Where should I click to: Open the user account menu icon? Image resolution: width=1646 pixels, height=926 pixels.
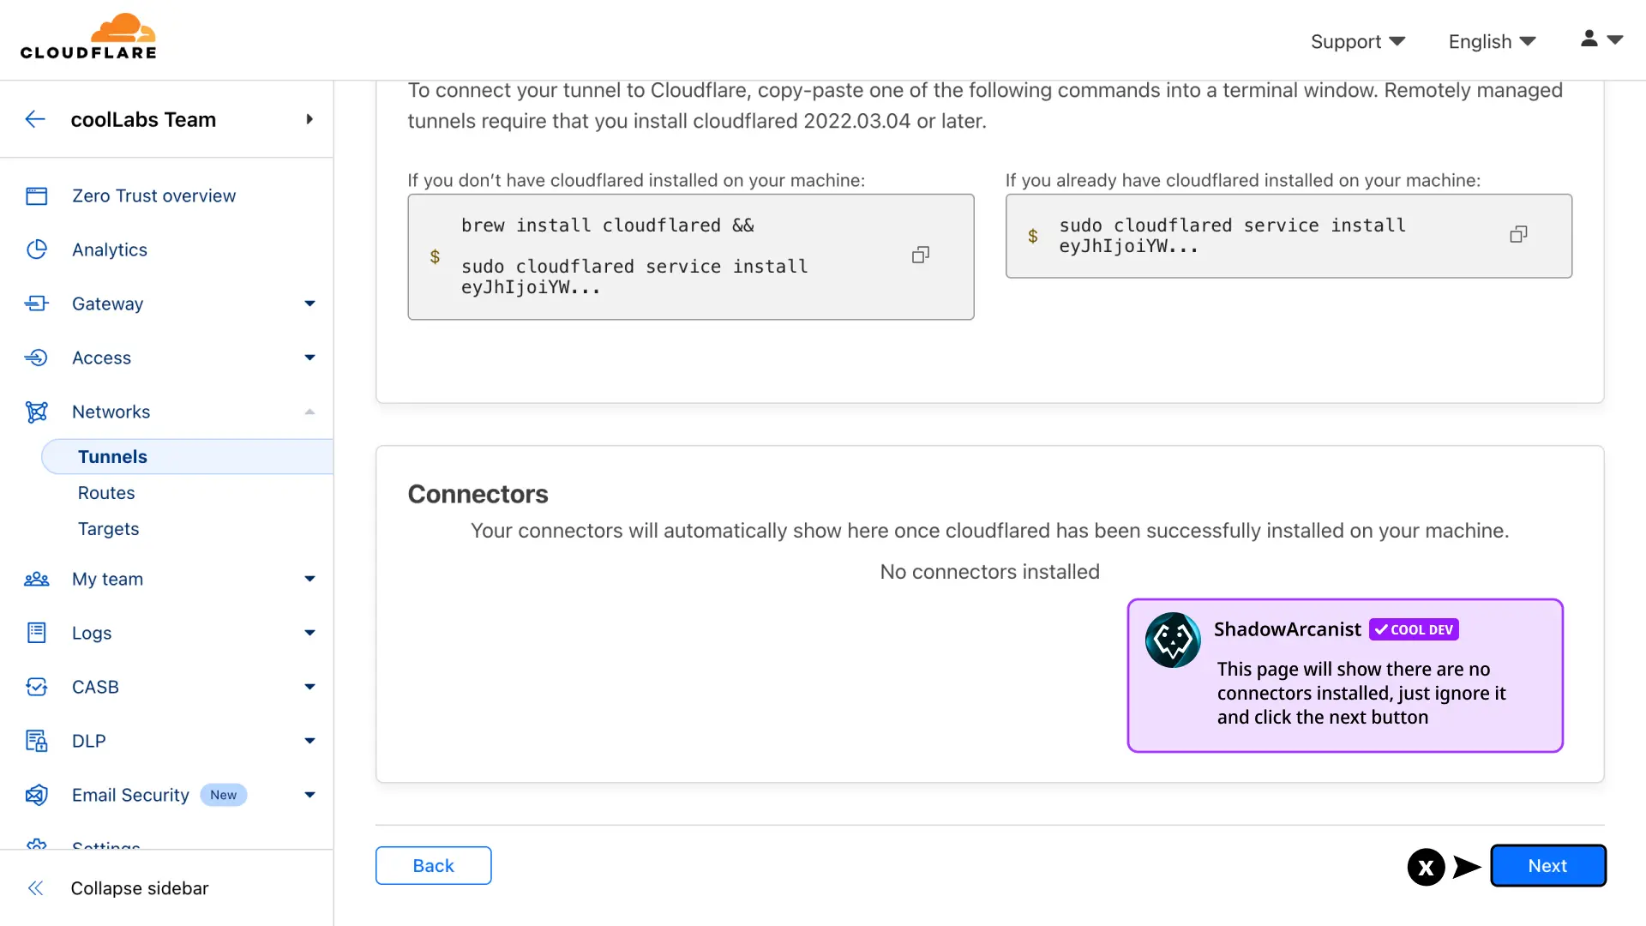click(1601, 39)
